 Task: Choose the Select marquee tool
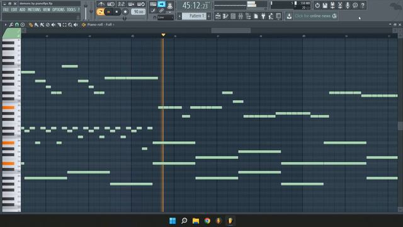coord(64,25)
